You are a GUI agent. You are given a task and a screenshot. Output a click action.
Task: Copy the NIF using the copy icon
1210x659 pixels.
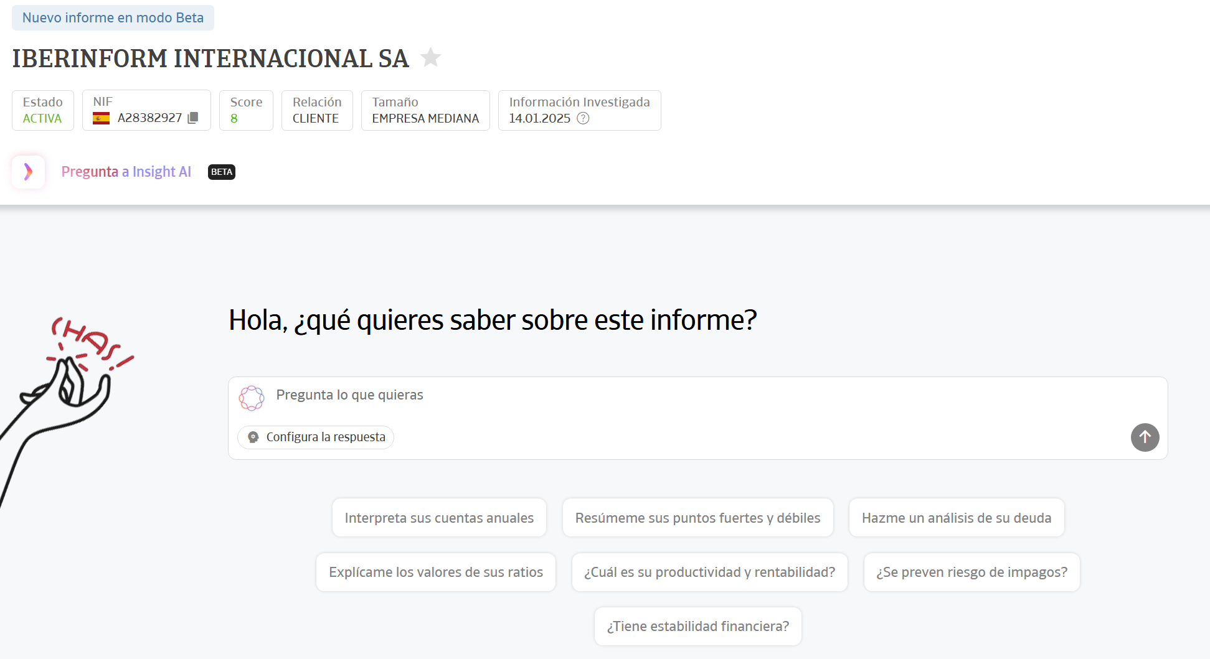(193, 118)
